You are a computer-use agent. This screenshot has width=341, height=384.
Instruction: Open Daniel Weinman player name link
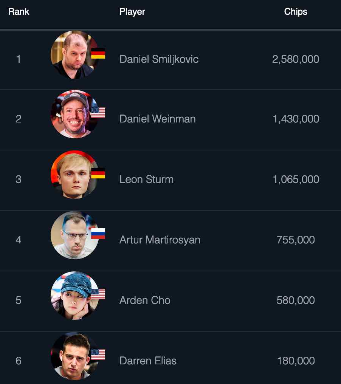pos(157,119)
